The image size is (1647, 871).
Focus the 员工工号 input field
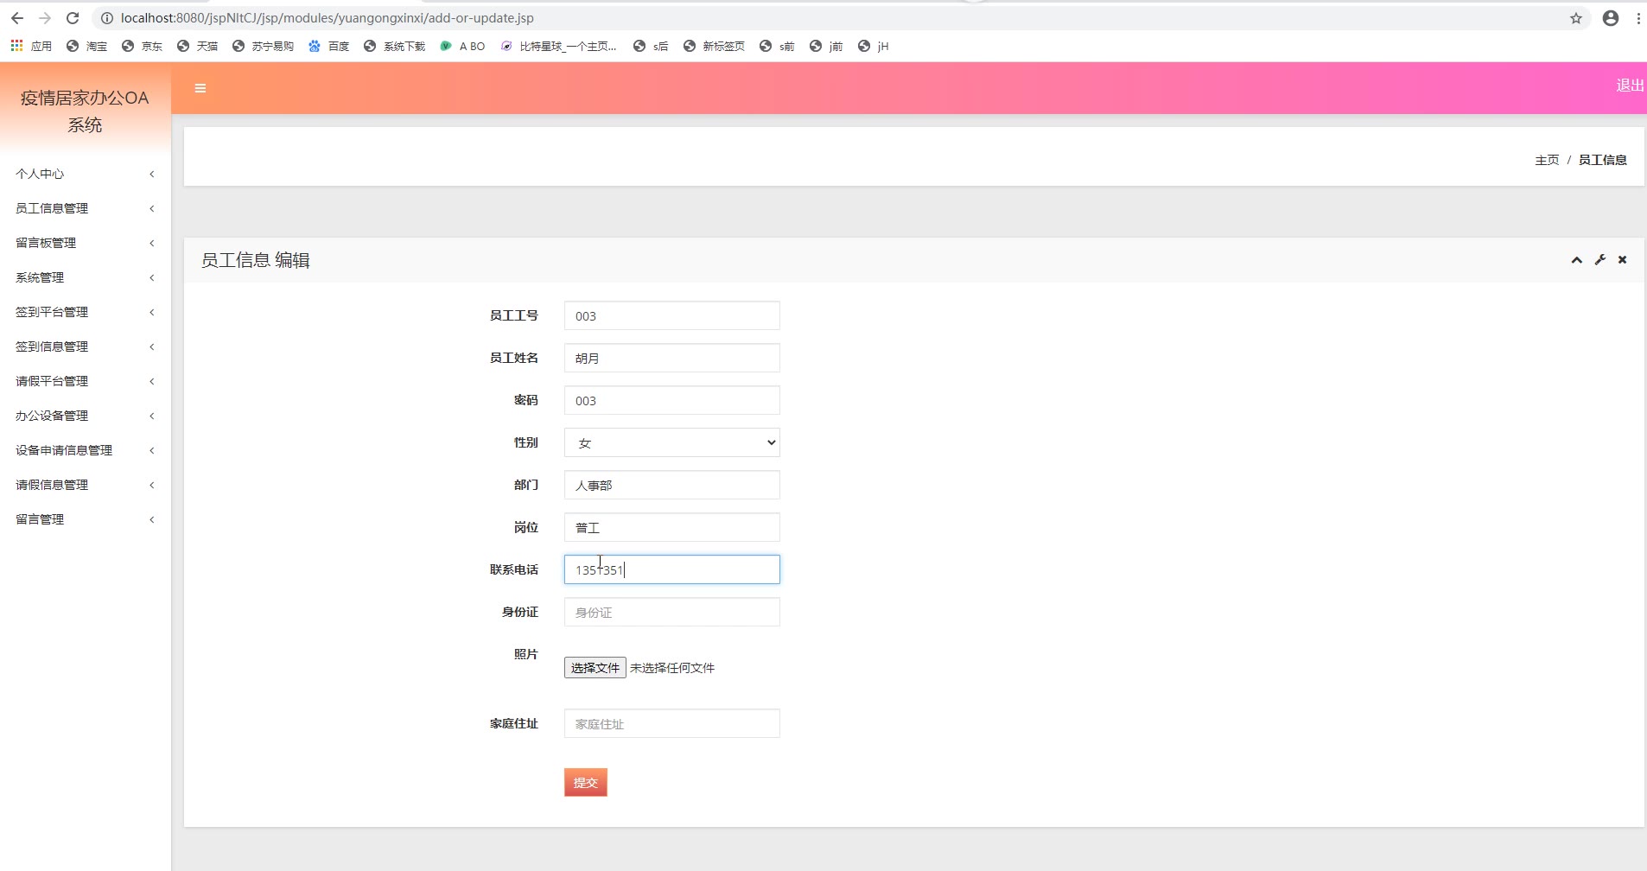tap(672, 315)
